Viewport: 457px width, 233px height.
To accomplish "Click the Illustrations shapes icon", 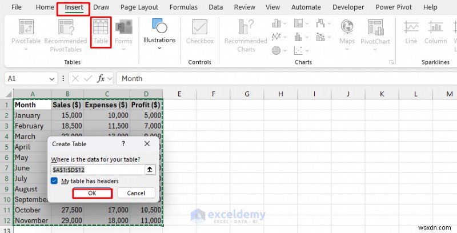I will pos(159,26).
